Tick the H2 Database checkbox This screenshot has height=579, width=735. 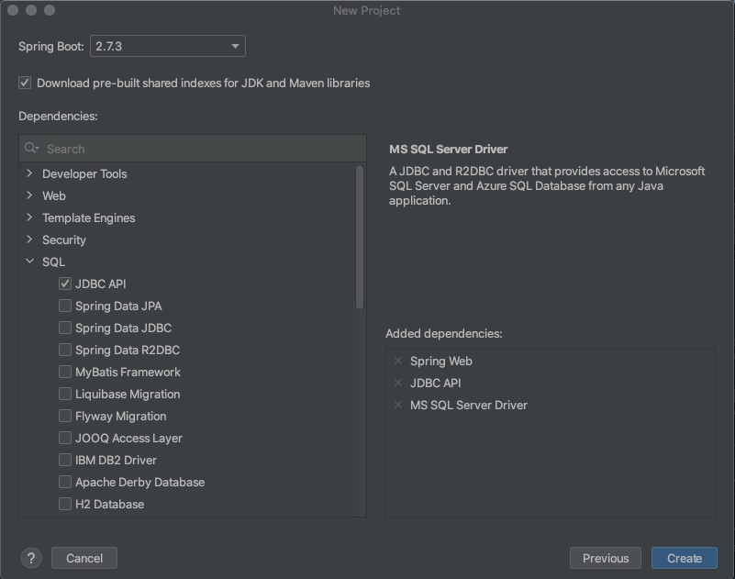(65, 504)
